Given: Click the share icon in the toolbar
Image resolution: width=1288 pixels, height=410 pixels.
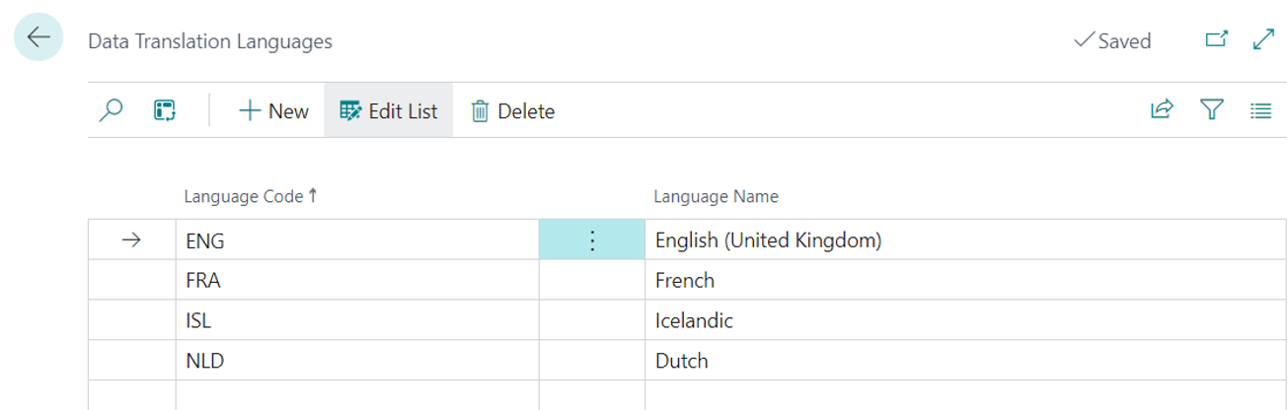Looking at the screenshot, I should pyautogui.click(x=1162, y=110).
